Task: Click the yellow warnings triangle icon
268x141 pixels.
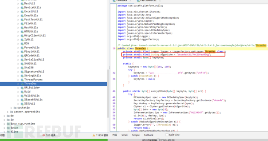Action: click(x=94, y=135)
